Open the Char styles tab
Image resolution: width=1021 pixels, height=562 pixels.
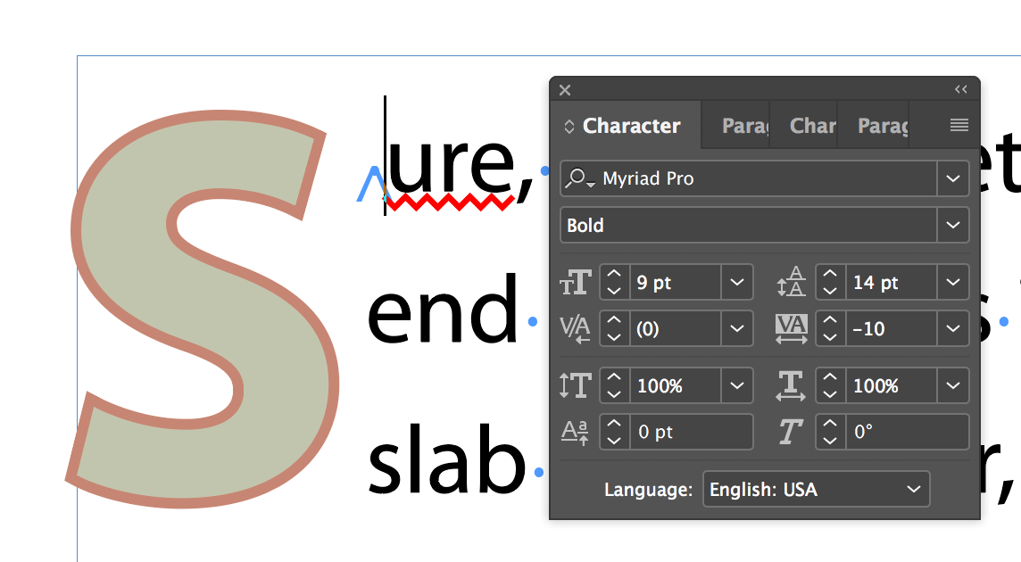812,125
